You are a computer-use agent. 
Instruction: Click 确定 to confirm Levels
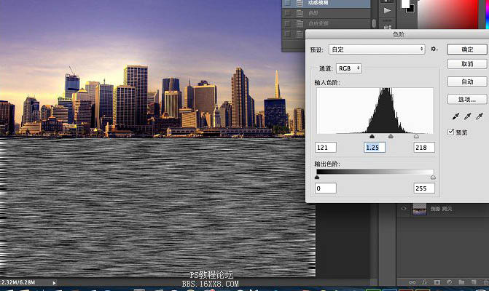tap(466, 49)
